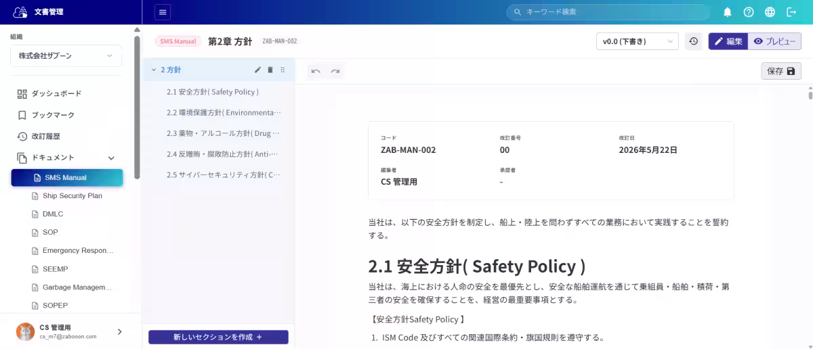The width and height of the screenshot is (813, 349).
Task: Click the bookmark icon in sidebar
Action: coord(22,115)
